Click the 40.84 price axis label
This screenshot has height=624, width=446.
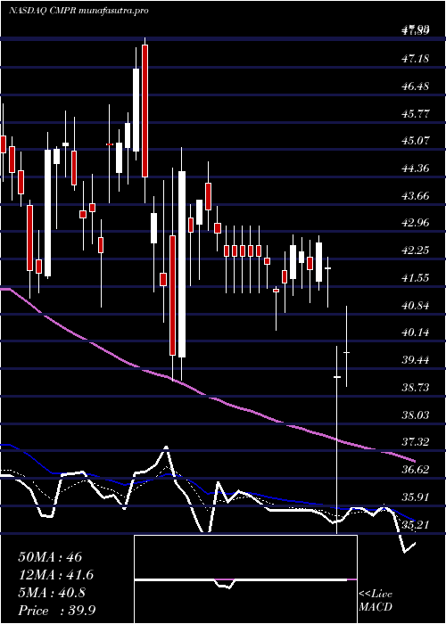tap(416, 305)
